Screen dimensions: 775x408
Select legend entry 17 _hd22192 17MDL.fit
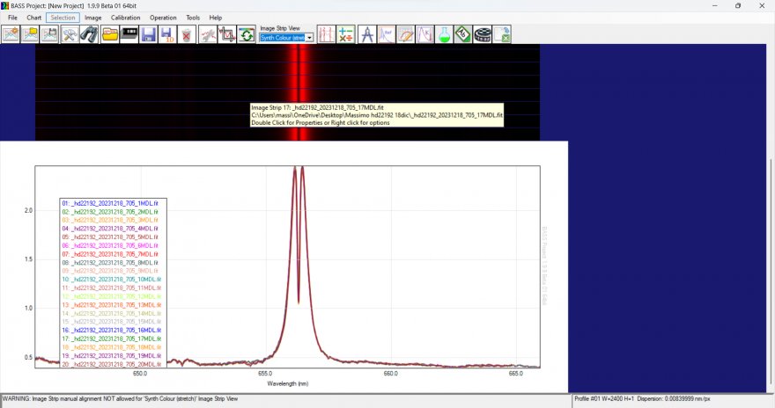click(x=110, y=338)
